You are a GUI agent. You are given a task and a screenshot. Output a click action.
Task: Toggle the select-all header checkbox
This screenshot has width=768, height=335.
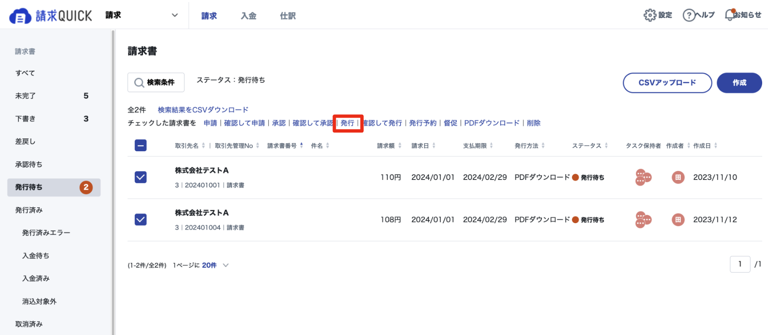140,145
